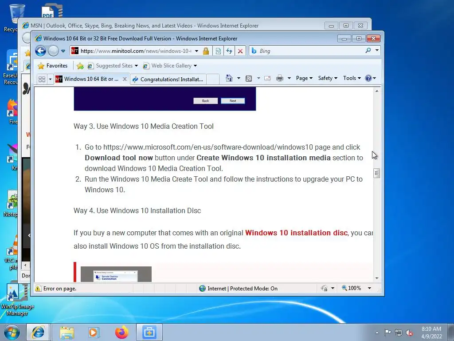The height and width of the screenshot is (341, 454).
Task: Open the Windows Start button
Action: click(x=12, y=332)
